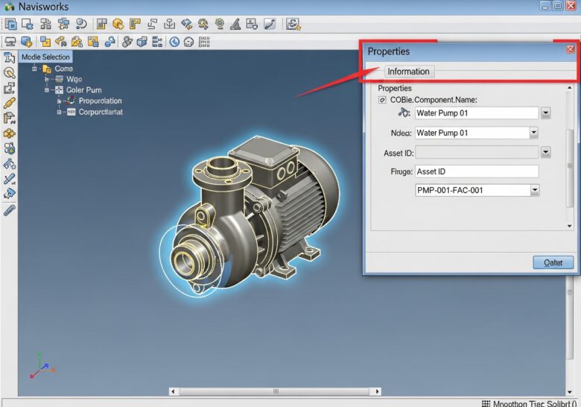
Task: Click the stacked blue windows toolbar icon
Action: pyautogui.click(x=10, y=24)
